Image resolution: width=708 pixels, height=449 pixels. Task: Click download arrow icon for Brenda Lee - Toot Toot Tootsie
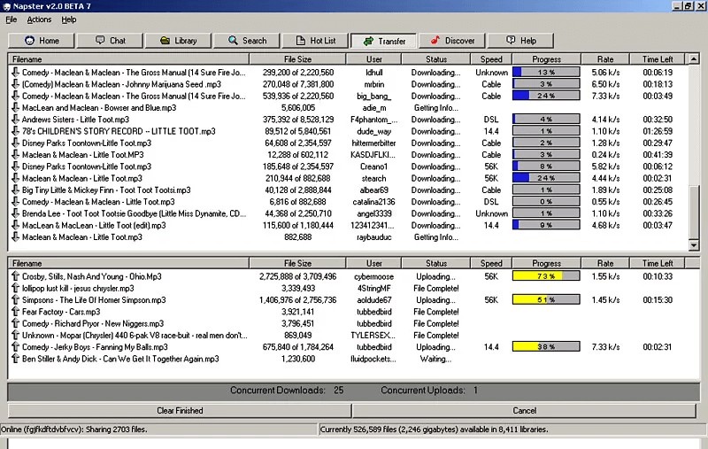15,213
